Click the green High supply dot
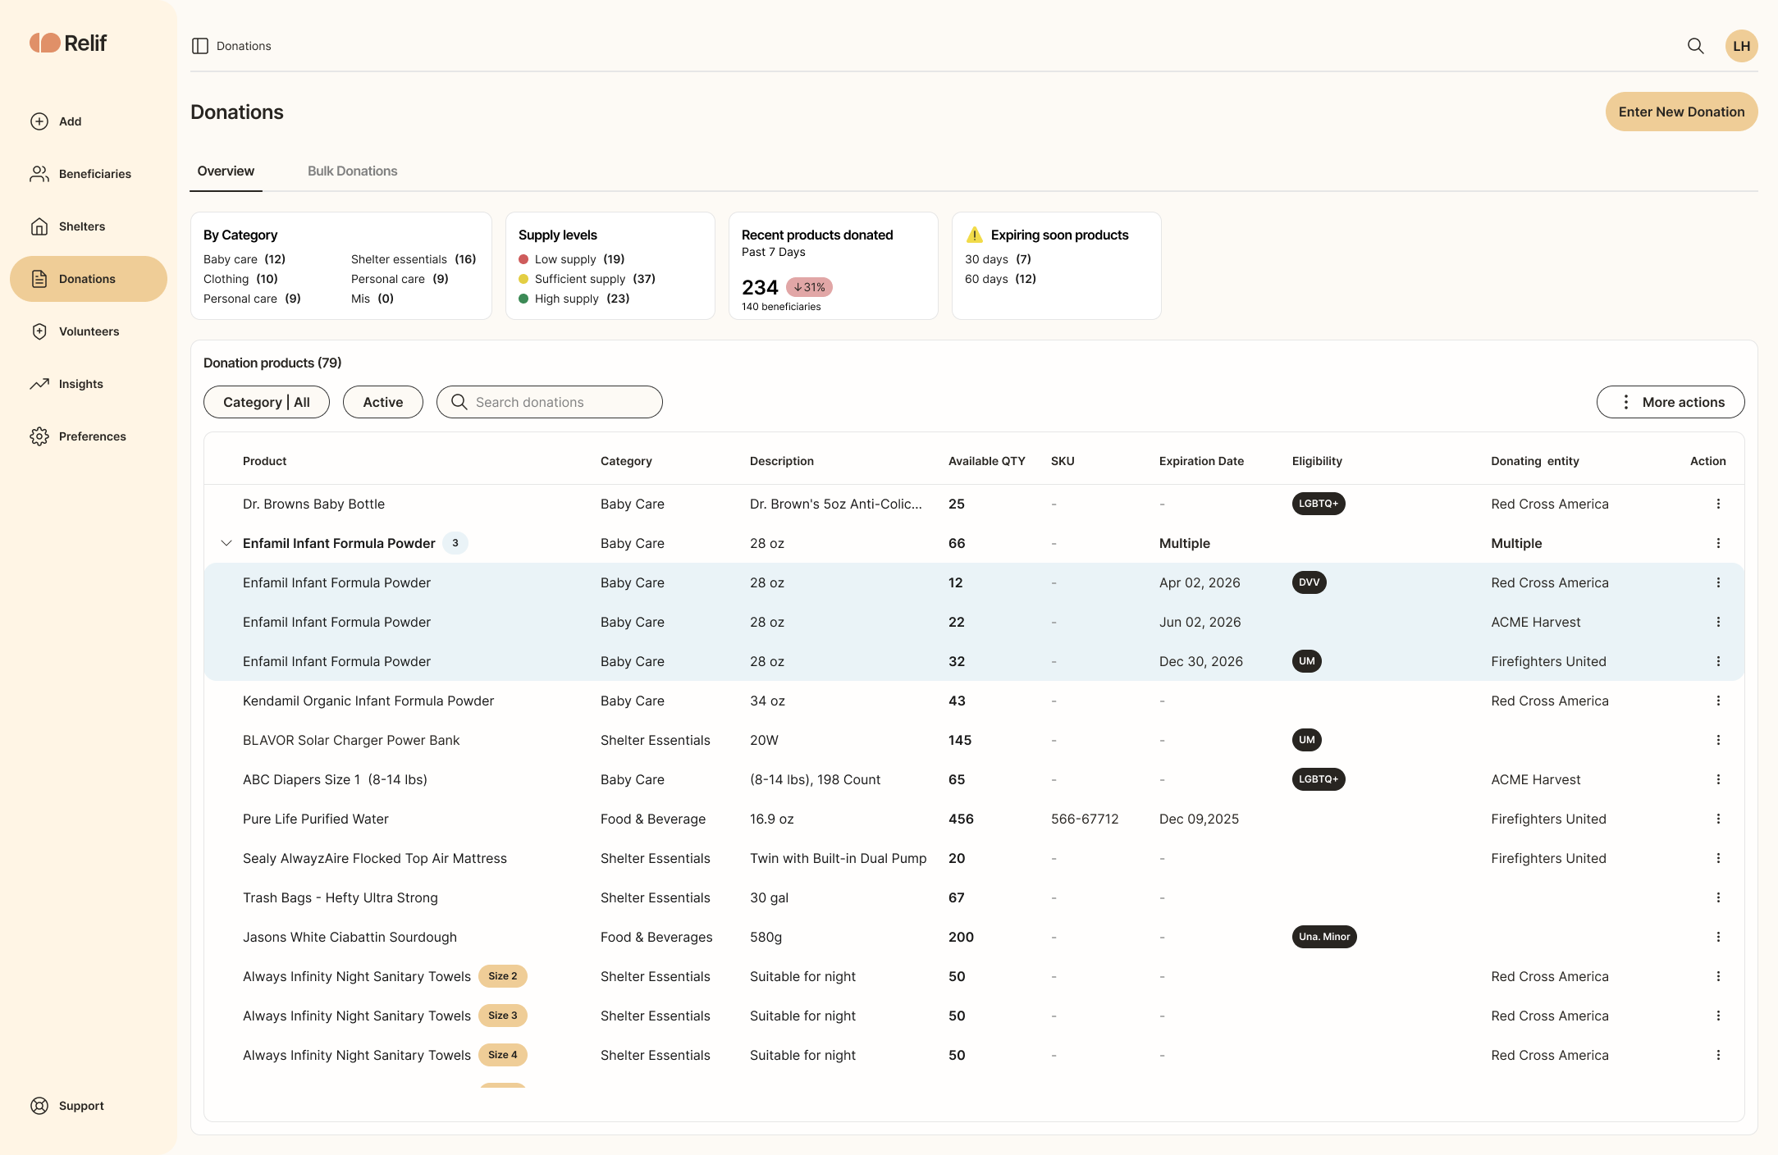 click(x=523, y=299)
